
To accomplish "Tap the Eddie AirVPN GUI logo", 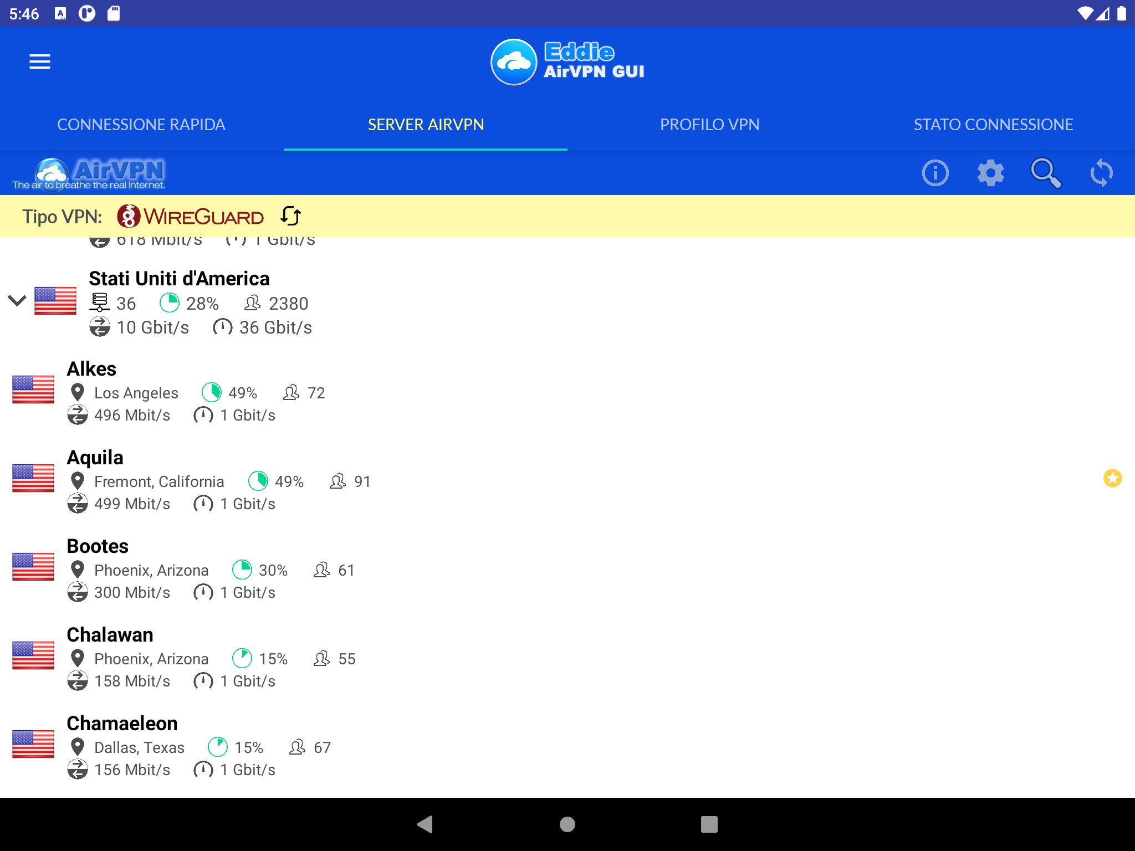I will 567,62.
